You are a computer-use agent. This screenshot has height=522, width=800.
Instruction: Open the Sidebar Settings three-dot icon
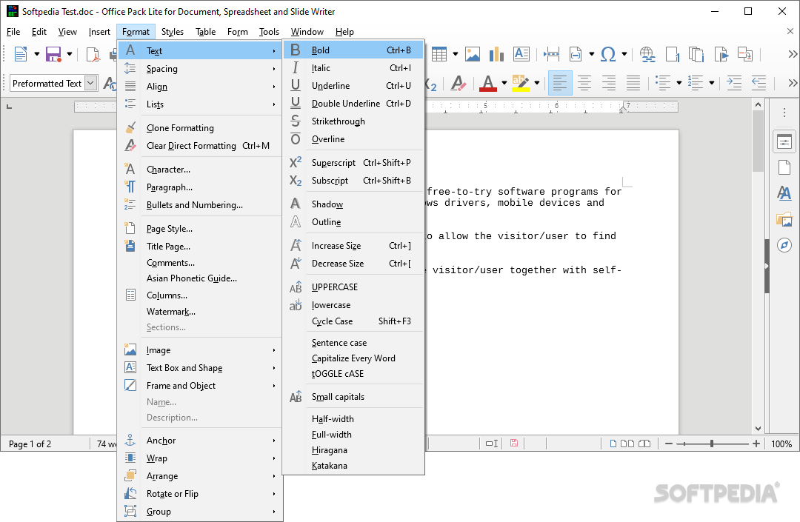pyautogui.click(x=784, y=112)
